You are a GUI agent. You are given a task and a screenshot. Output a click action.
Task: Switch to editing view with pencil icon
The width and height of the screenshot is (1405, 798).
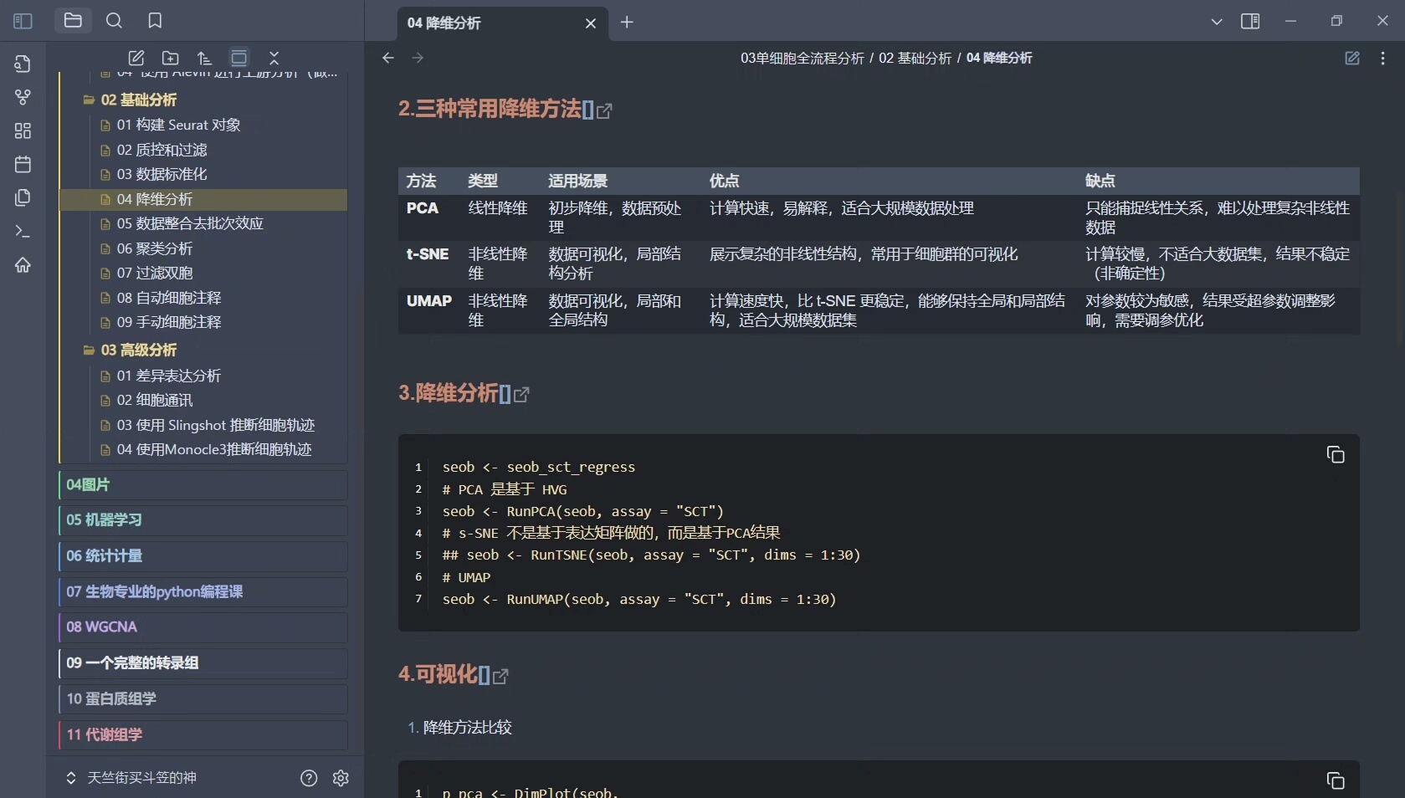(1351, 58)
